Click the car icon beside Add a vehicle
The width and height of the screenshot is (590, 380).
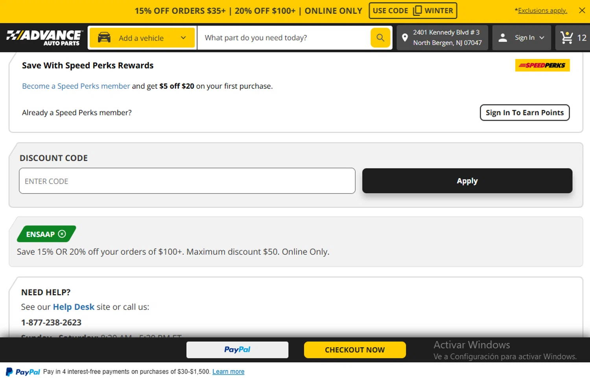click(x=104, y=37)
